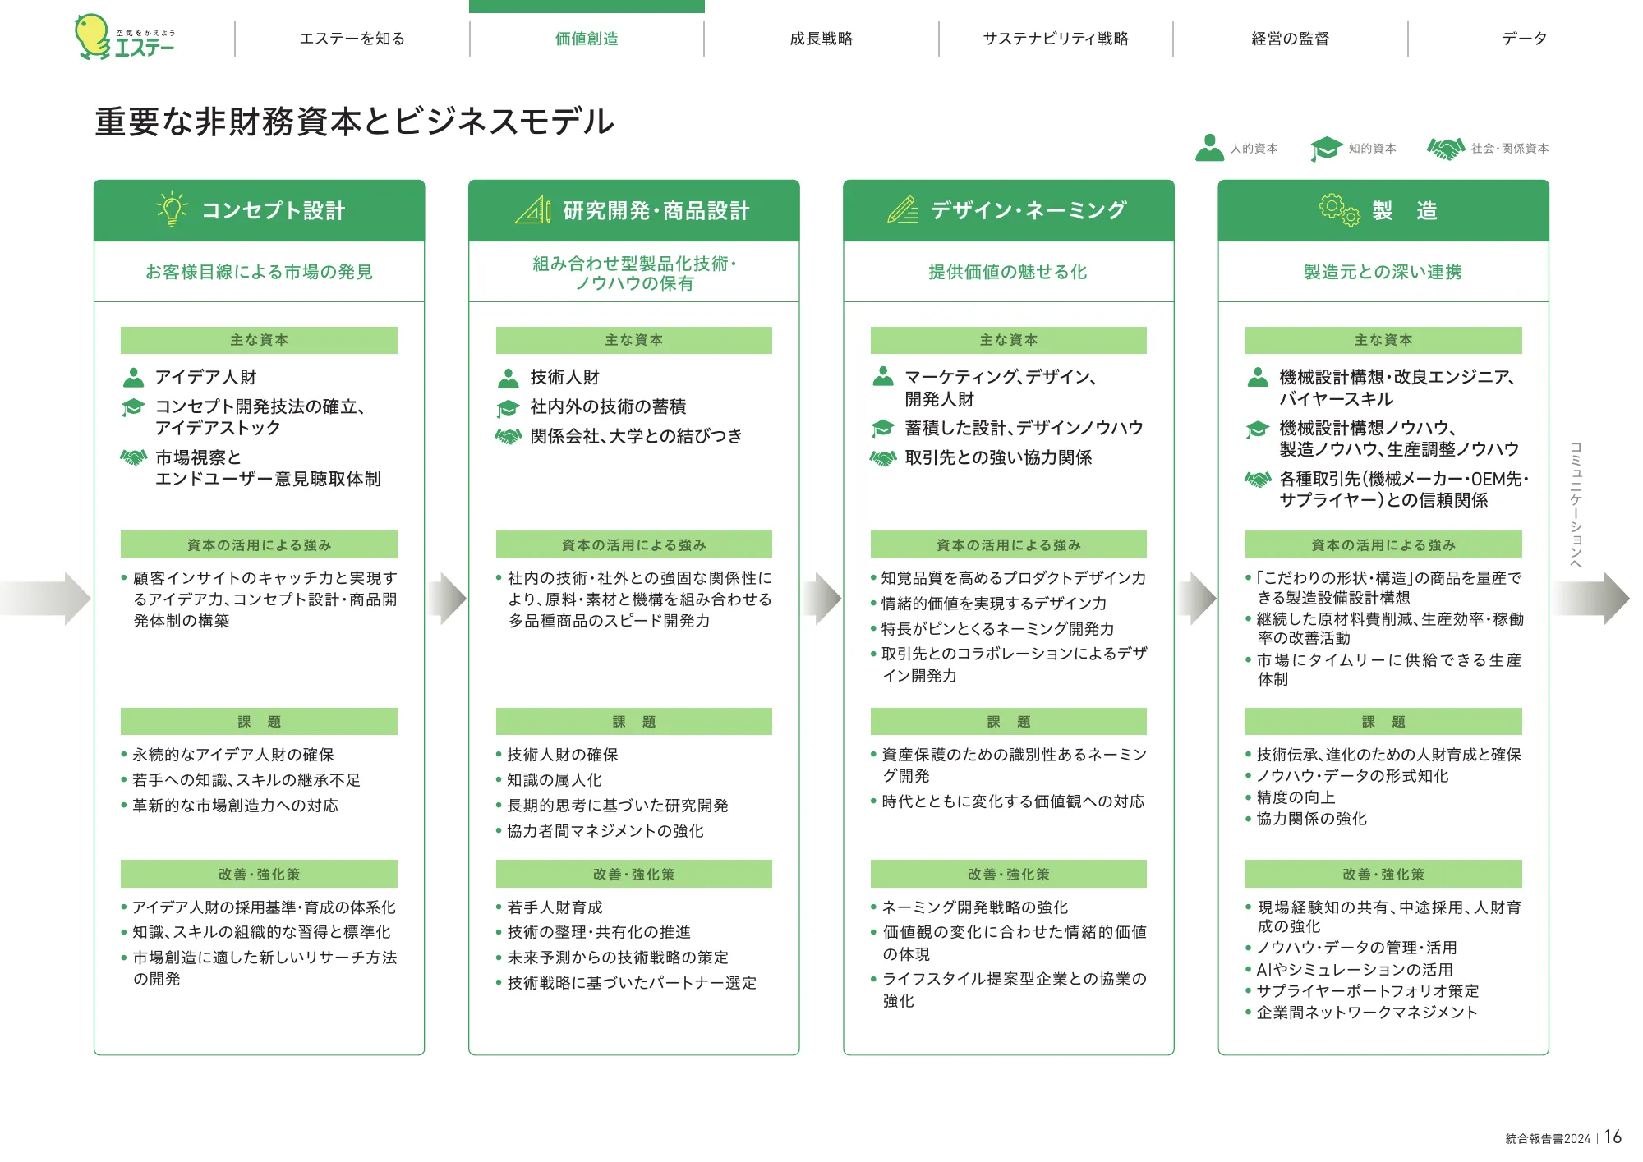
Task: Click the text サプライヤーポートフォリオ策定
Action: 1368,991
